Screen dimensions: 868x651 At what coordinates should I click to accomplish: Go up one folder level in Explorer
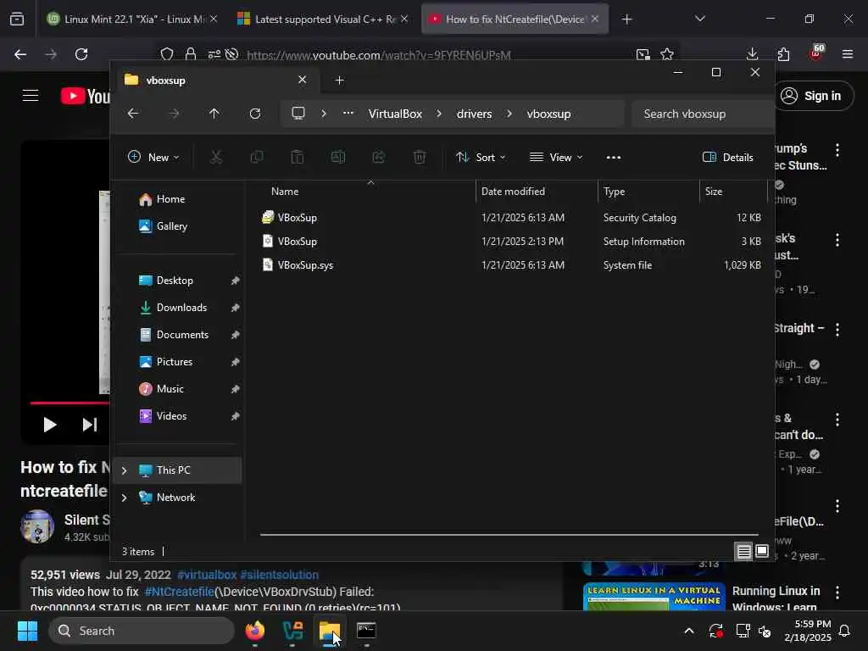tap(214, 114)
